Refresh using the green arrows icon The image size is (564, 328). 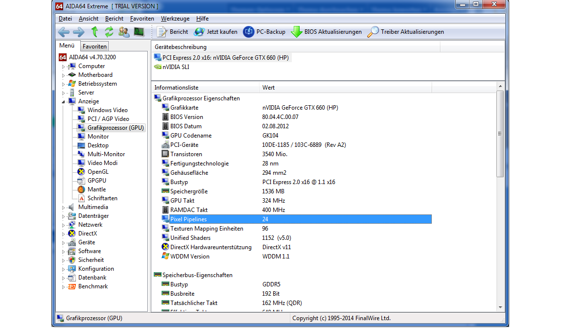(x=109, y=32)
